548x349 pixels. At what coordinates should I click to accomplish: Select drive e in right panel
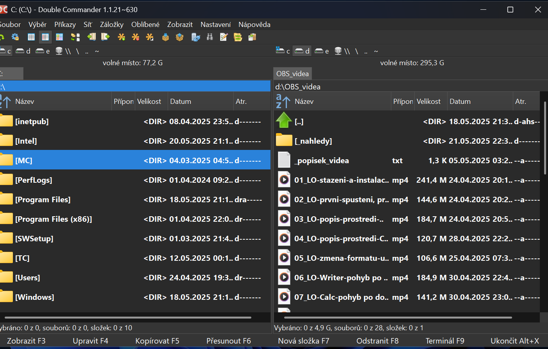(322, 51)
